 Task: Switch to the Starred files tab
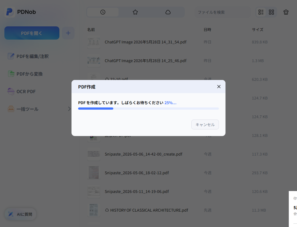(135, 12)
